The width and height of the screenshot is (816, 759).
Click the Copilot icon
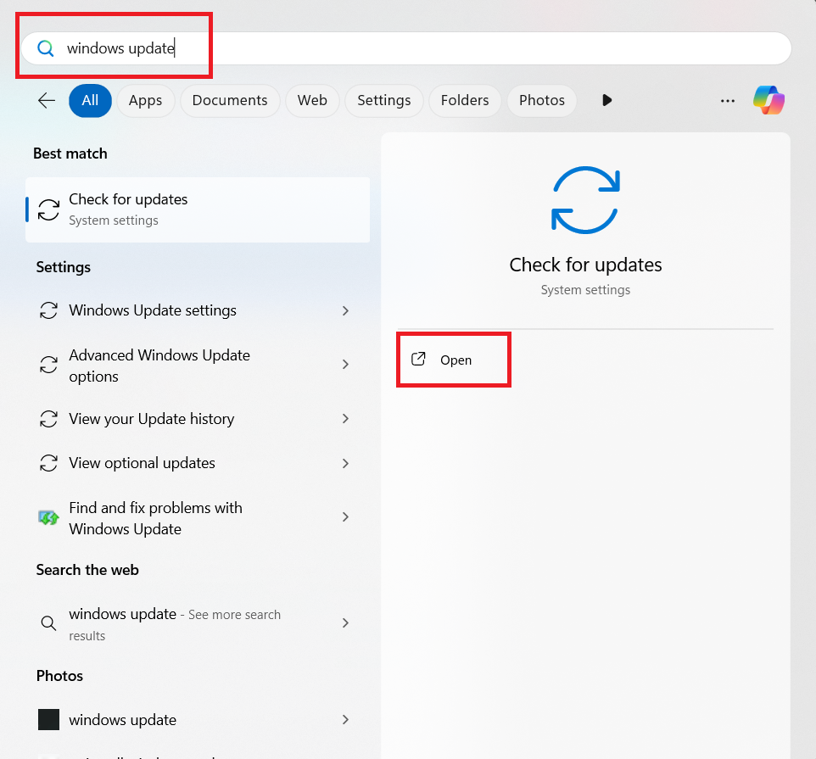tap(768, 100)
